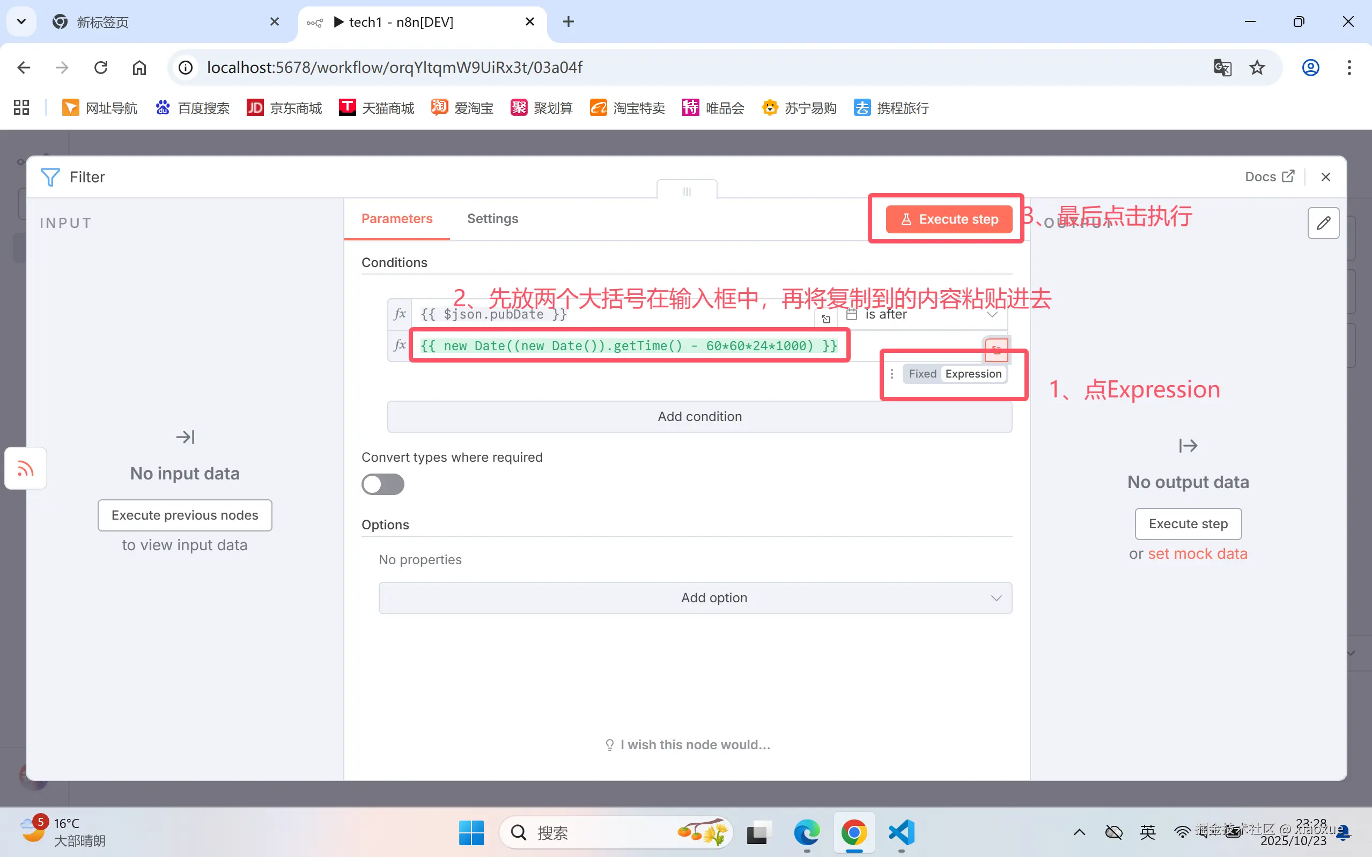Click the Filter funnel icon
Screen dimensions: 1372x857
tap(50, 177)
